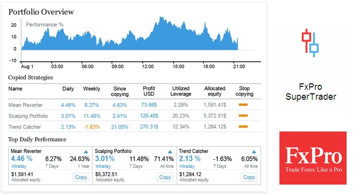The height and width of the screenshot is (195, 360).
Task: Click the red FxPro Trade Forex logo
Action: click(313, 158)
